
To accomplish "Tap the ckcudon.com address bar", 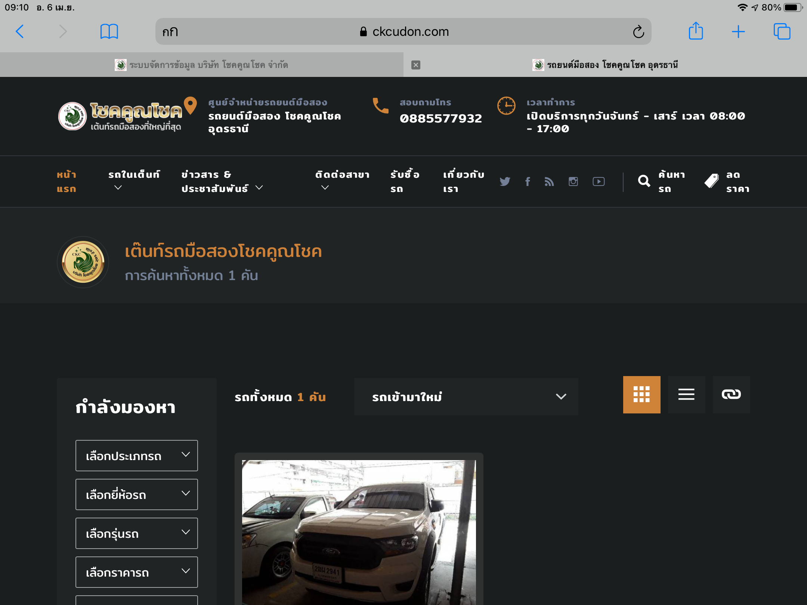I will coord(403,32).
